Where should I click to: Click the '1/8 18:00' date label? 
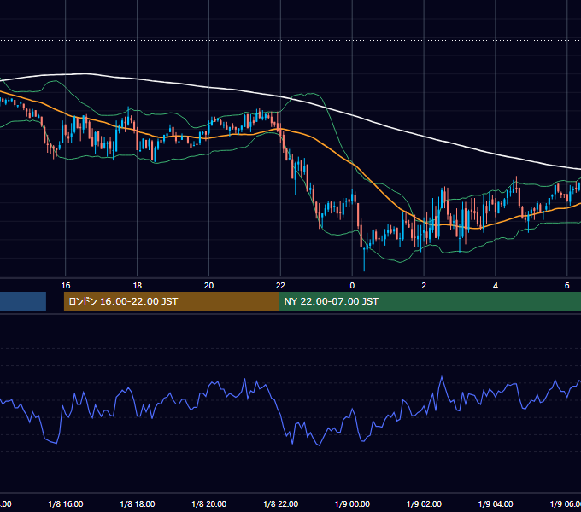coord(138,504)
